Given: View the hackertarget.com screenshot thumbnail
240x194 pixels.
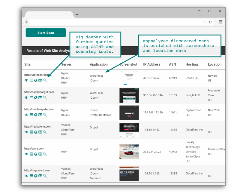Looking at the screenshot, I should [x=129, y=95].
